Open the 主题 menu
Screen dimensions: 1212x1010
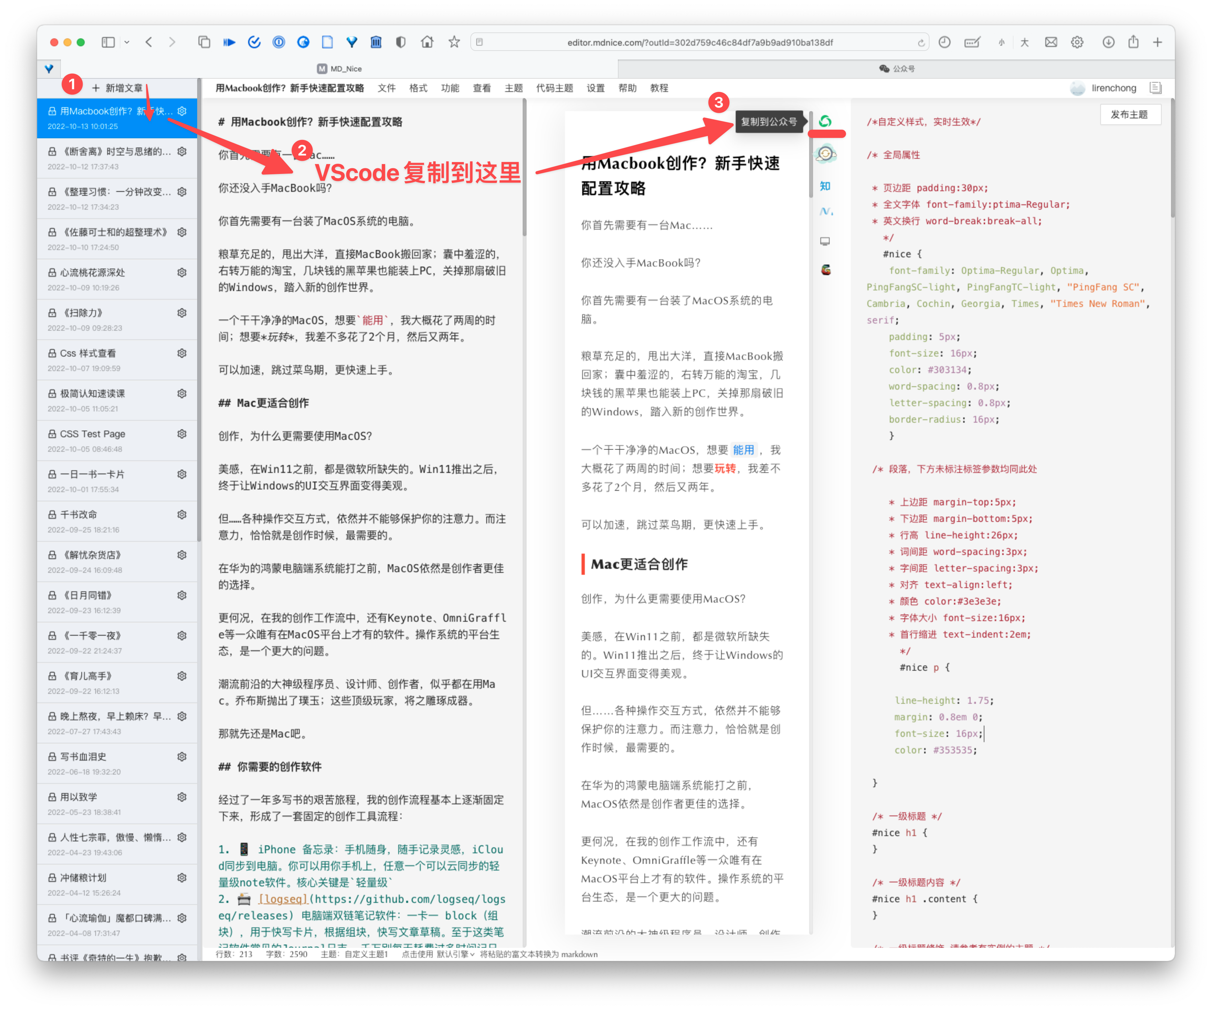click(514, 88)
